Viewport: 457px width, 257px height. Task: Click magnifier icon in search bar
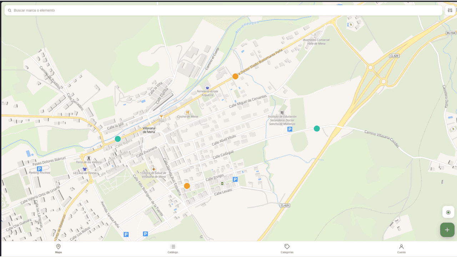[x=10, y=10]
